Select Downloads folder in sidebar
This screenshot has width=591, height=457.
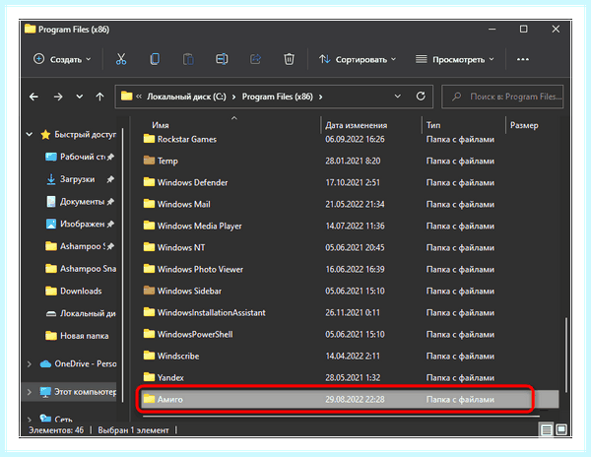[x=74, y=292]
